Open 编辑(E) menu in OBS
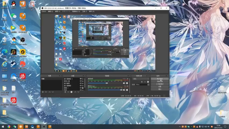229x129 pixels. tap(50, 11)
